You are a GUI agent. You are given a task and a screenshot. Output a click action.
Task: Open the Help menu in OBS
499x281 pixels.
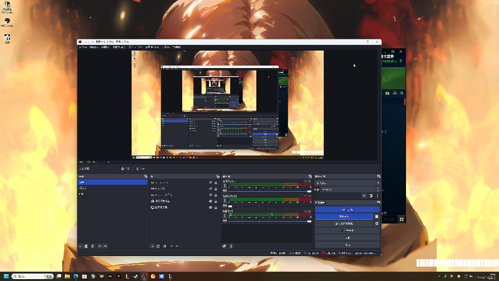click(177, 47)
